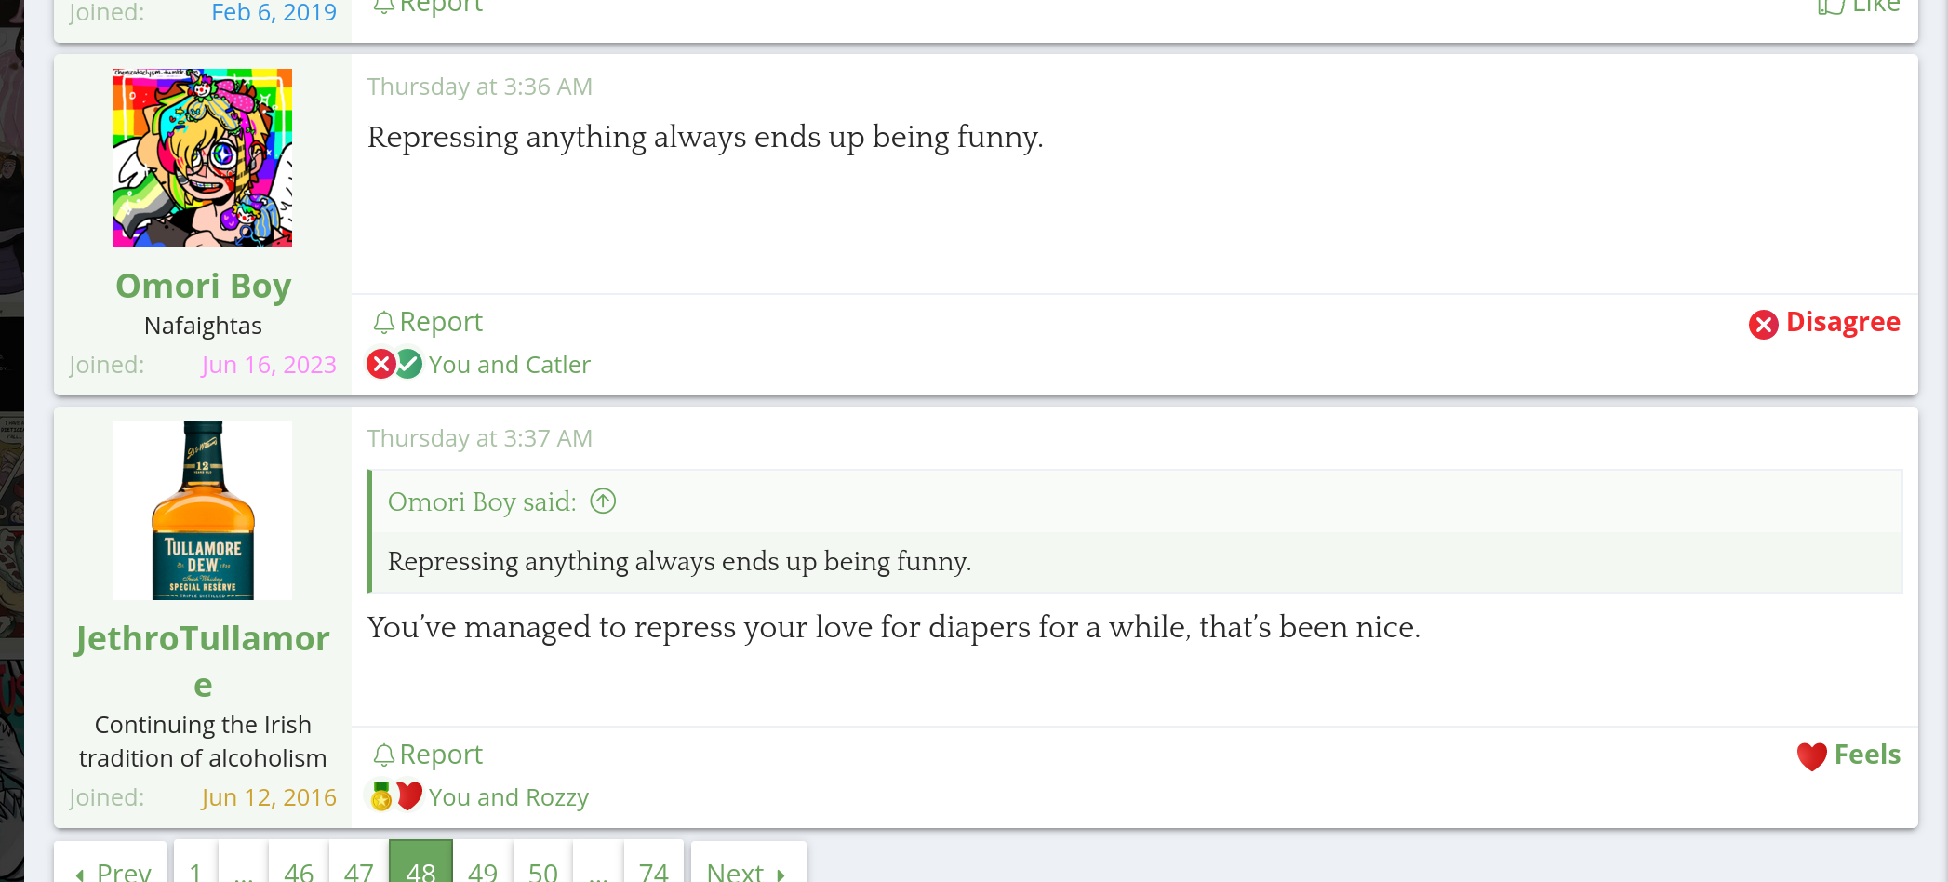The image size is (1948, 882).
Task: Open JethroTullamore's profile username link
Action: tap(203, 639)
